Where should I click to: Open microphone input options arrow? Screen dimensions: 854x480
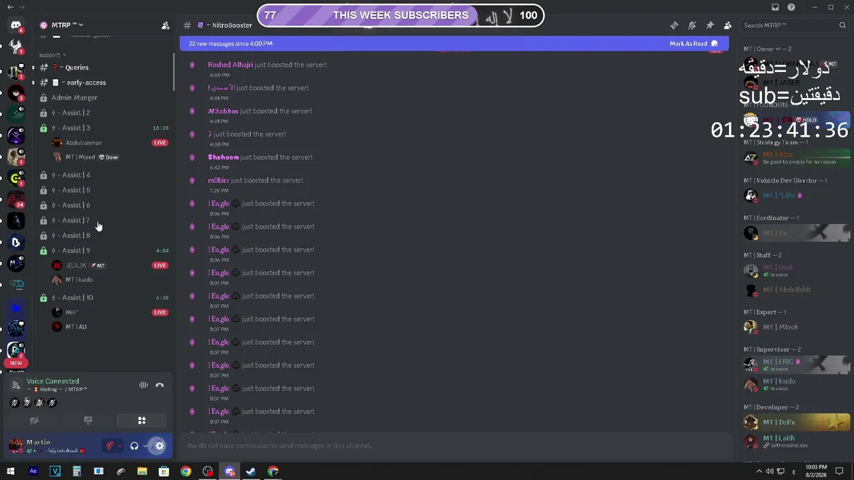coord(119,446)
